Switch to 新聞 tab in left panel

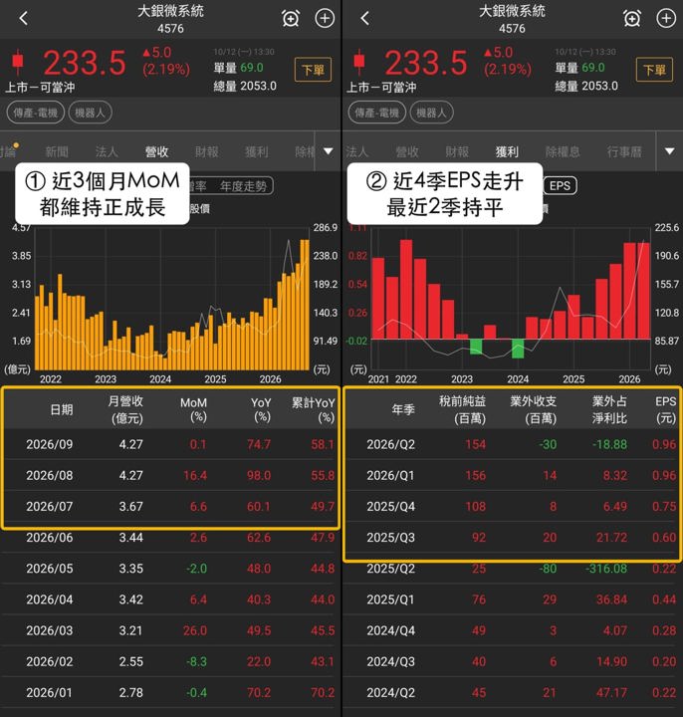click(x=57, y=151)
